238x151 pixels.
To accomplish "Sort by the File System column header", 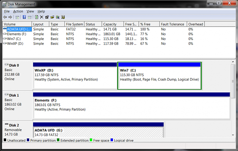I will [75, 24].
